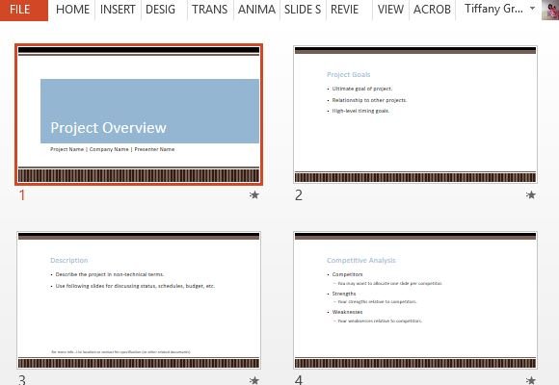Switch to the HOME ribbon tab
This screenshot has width=559, height=385.
click(x=72, y=10)
